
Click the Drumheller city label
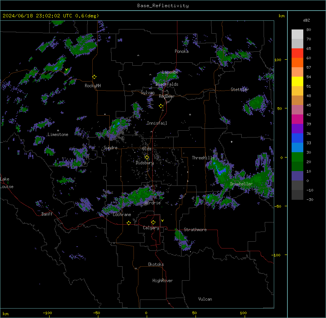click(x=241, y=184)
